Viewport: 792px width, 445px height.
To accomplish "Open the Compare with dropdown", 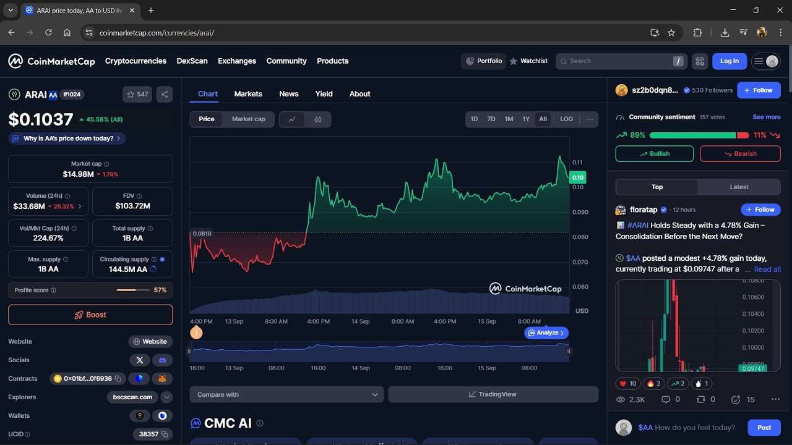I will [287, 394].
